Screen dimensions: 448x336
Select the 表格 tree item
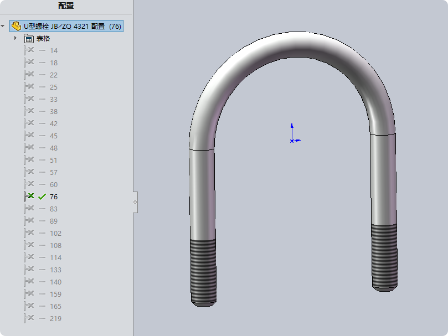[43, 39]
